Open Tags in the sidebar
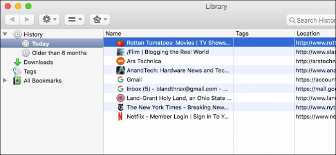 click(30, 71)
